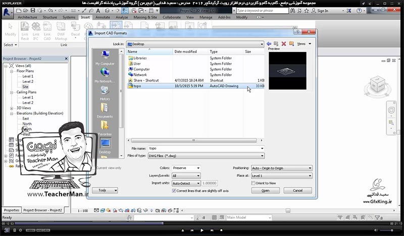
Task: Click the Name column header
Action: point(149,52)
